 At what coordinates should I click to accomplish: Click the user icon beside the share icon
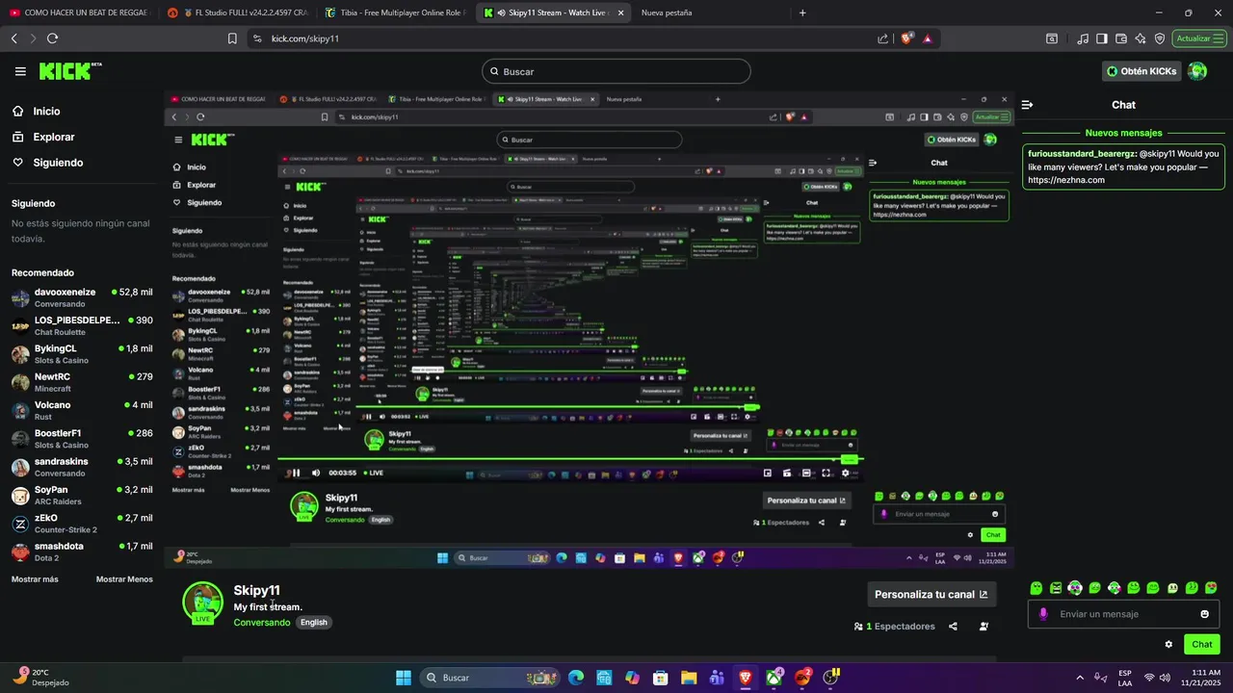[x=984, y=627]
